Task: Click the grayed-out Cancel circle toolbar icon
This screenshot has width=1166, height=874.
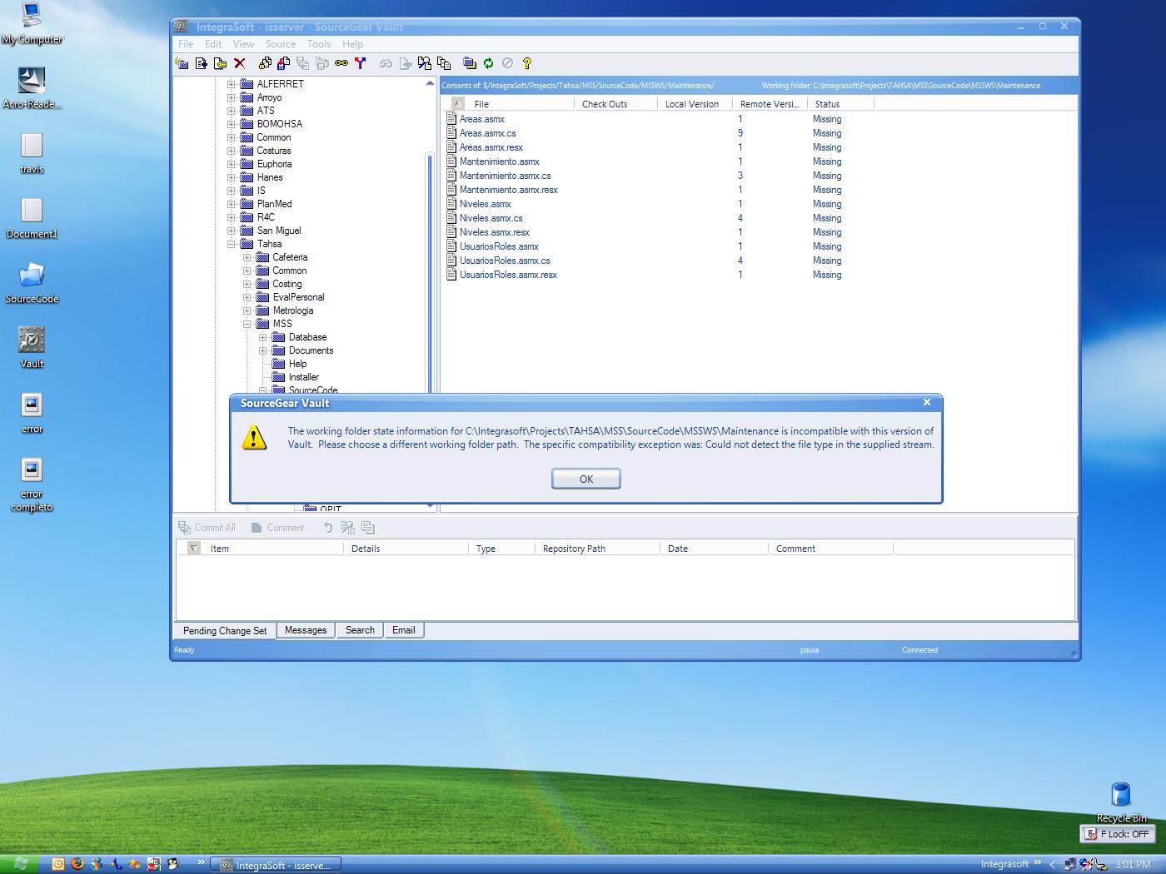Action: 507,63
